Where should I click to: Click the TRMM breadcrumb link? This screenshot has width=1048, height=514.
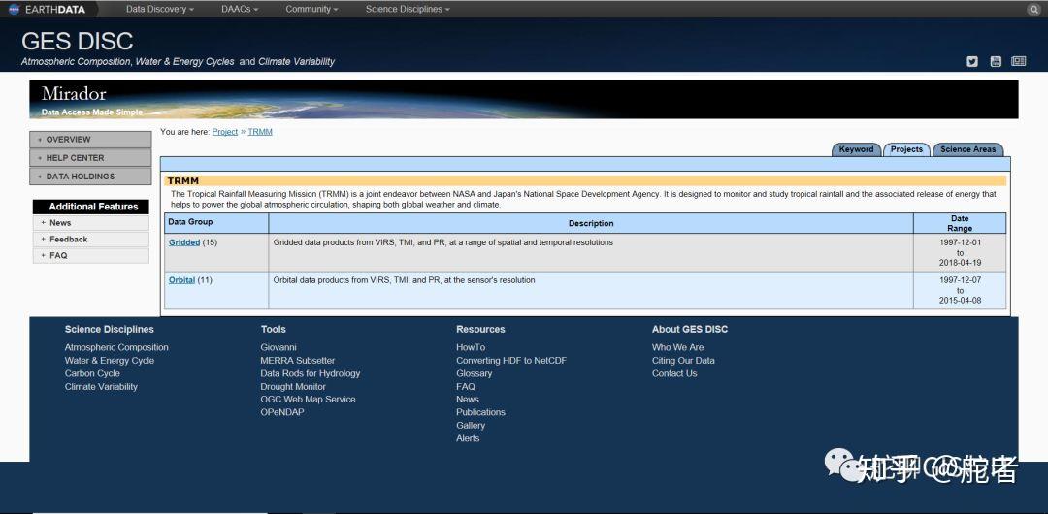[260, 132]
